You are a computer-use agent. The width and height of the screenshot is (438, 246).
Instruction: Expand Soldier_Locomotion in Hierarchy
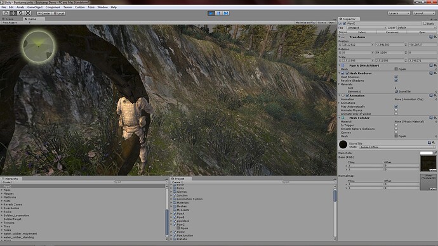tap(2, 216)
